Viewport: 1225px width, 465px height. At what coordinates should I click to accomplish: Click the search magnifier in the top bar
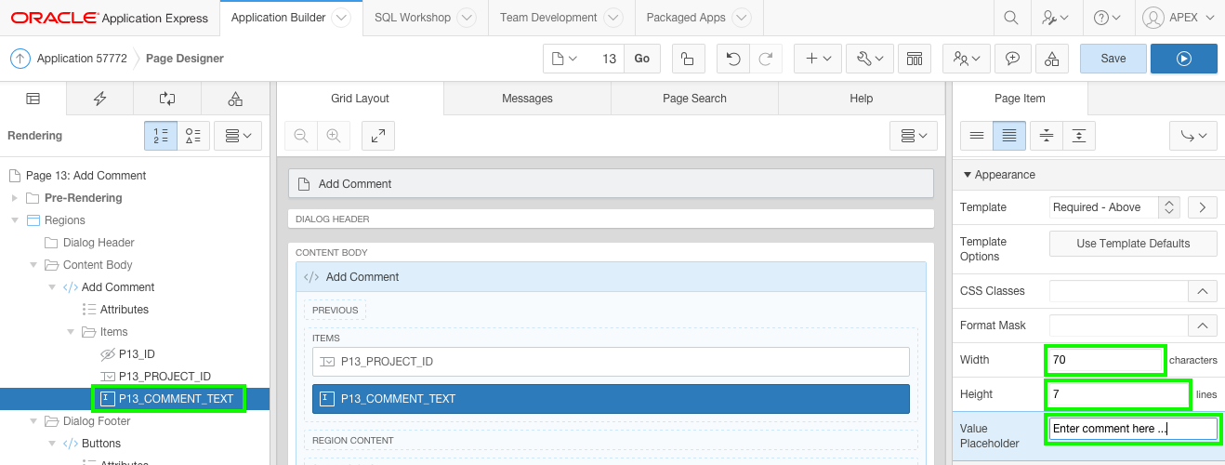click(1012, 18)
